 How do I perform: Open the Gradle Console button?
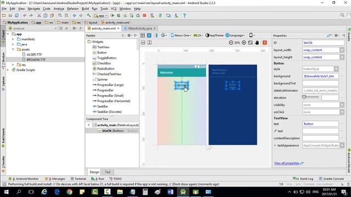pos(331,179)
